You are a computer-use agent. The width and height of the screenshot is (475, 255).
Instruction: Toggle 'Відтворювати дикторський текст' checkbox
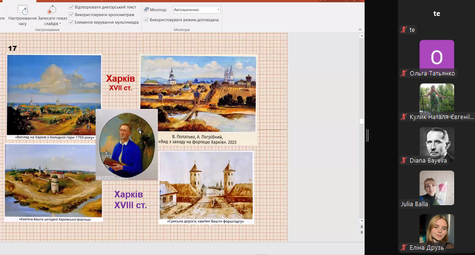71,7
